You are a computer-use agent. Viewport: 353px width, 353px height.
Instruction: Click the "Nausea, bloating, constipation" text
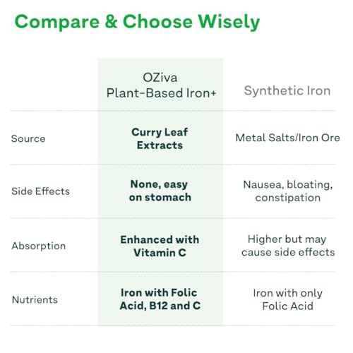click(288, 191)
